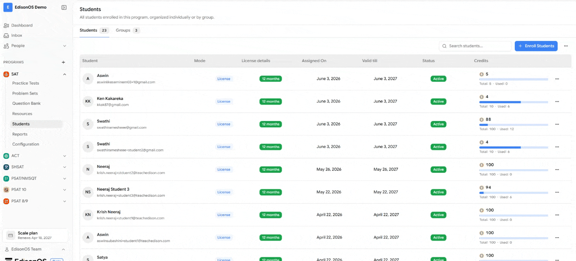Click the PSAT 10 program icon

6,189
